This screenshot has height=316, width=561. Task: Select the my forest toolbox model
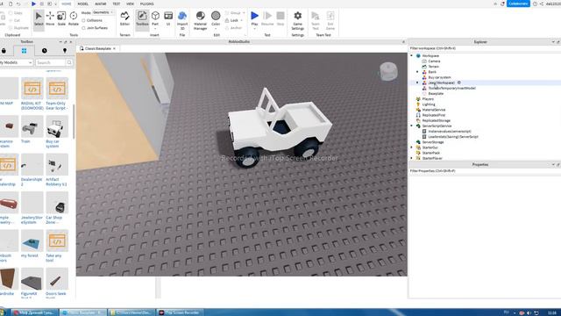click(32, 244)
